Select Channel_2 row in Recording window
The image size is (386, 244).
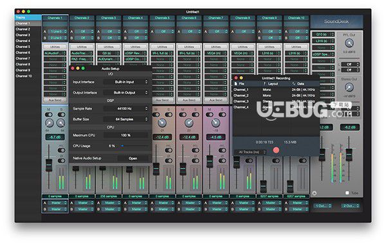pyautogui.click(x=276, y=95)
